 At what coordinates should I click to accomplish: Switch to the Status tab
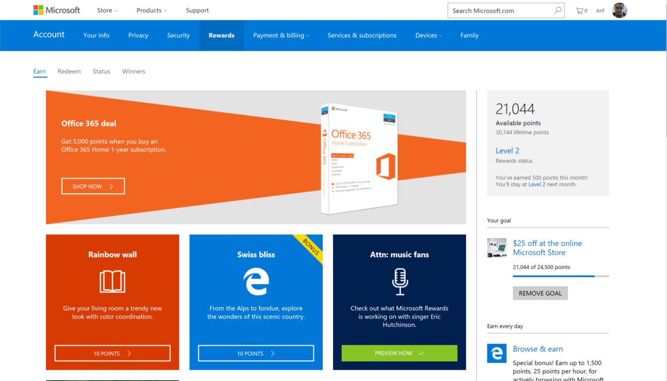point(101,71)
